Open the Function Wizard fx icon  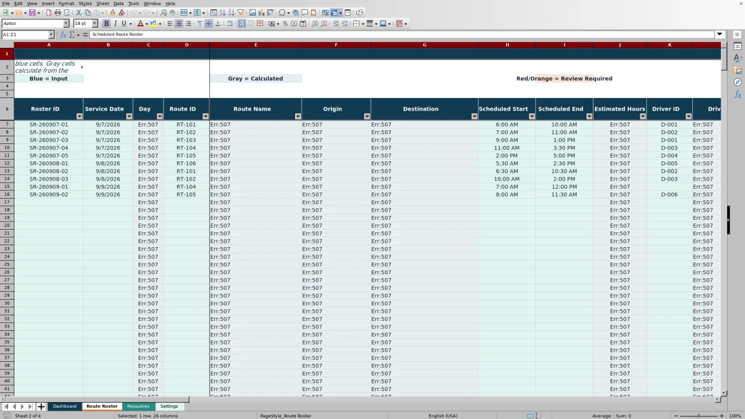click(63, 35)
